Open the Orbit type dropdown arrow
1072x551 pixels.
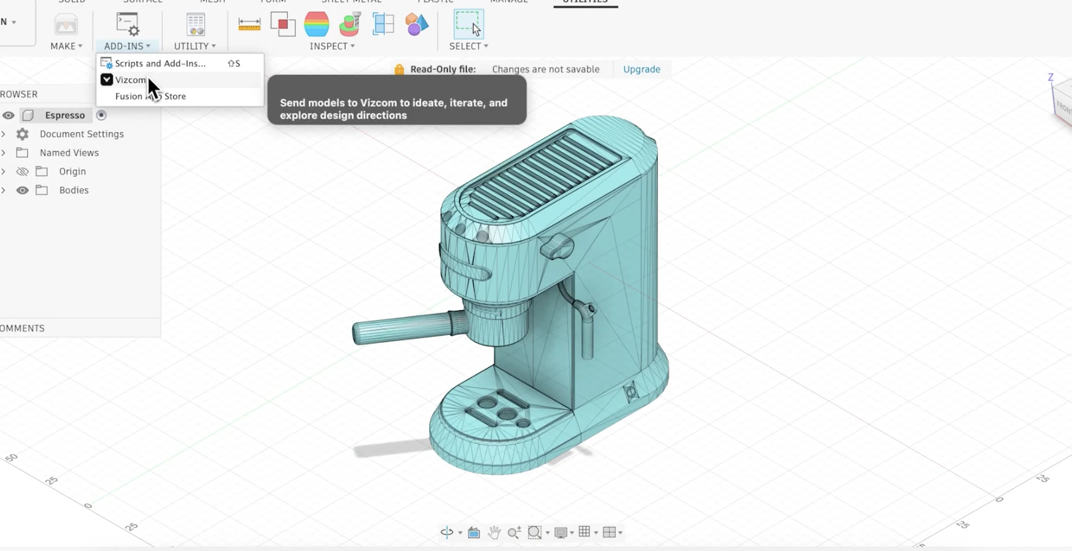pos(460,533)
